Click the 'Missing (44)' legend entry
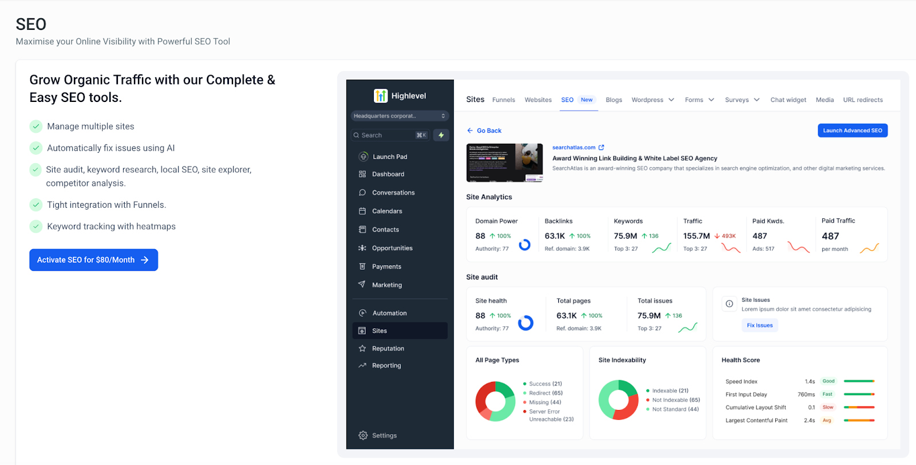916x465 pixels. 542,402
